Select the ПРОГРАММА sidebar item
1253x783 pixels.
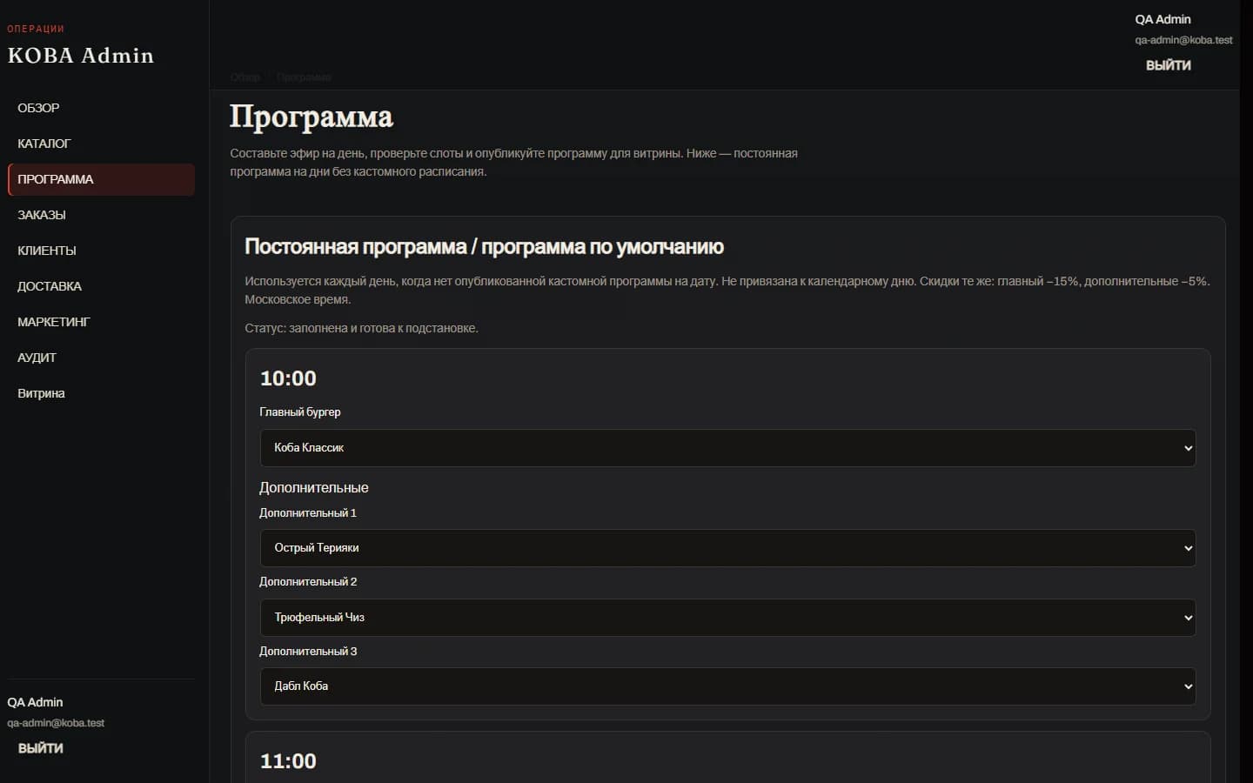pyautogui.click(x=101, y=179)
